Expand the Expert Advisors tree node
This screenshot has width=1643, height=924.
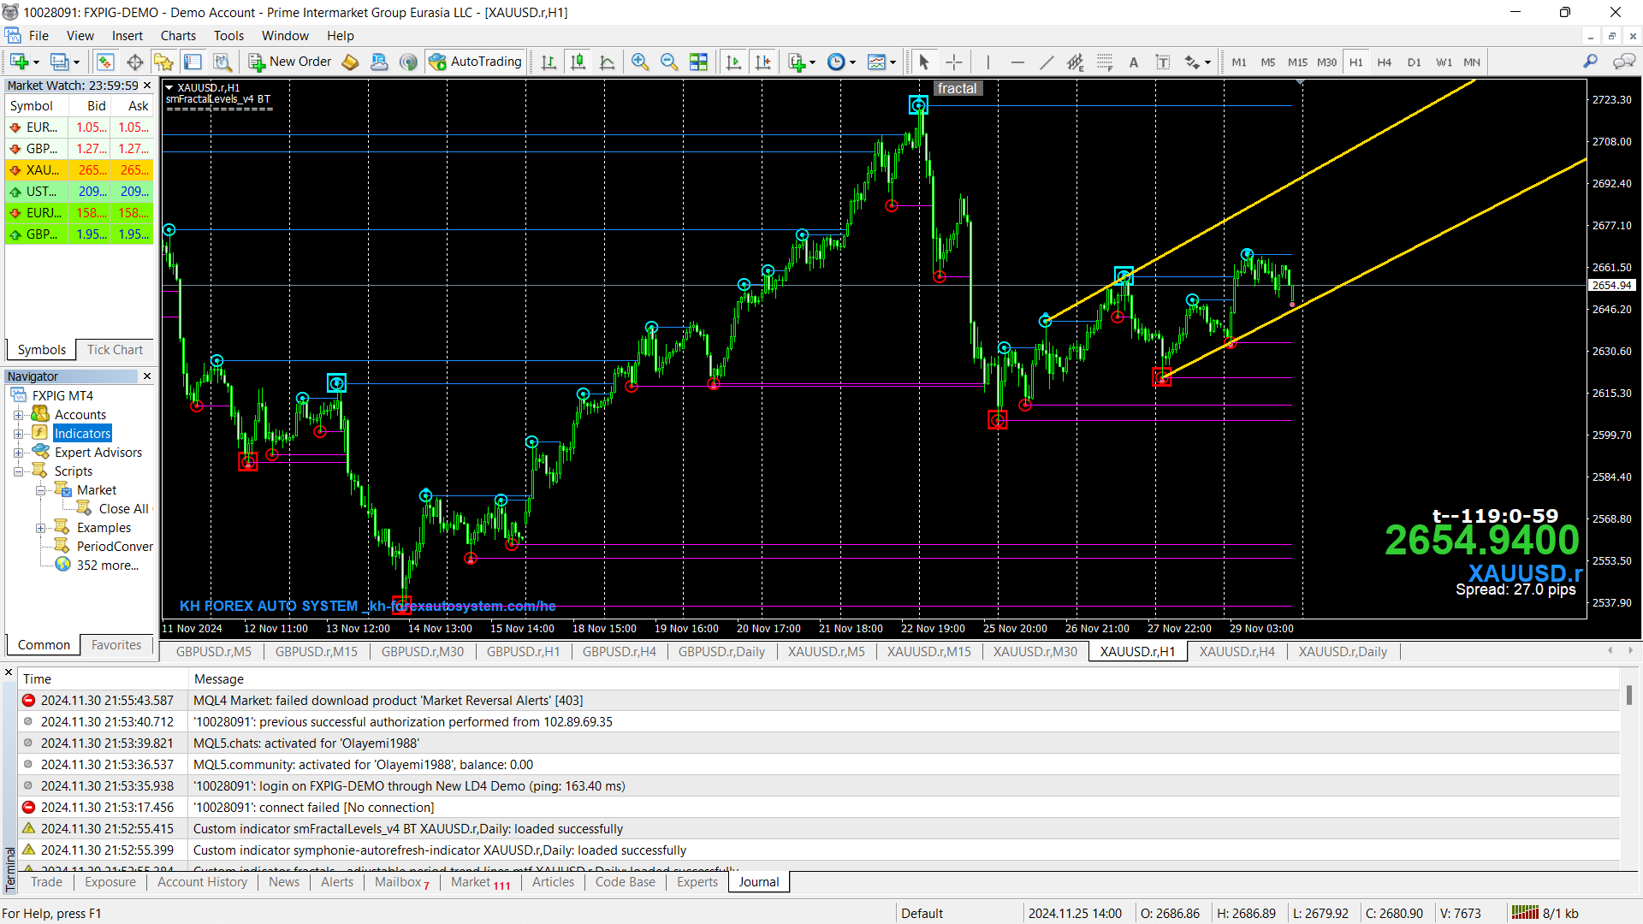coord(18,453)
